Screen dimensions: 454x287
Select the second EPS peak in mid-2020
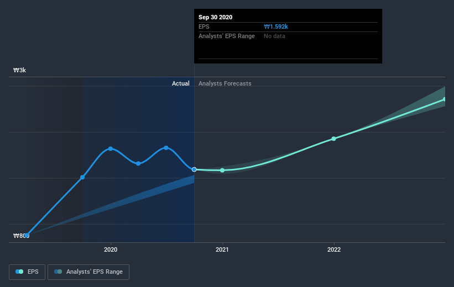pos(166,147)
